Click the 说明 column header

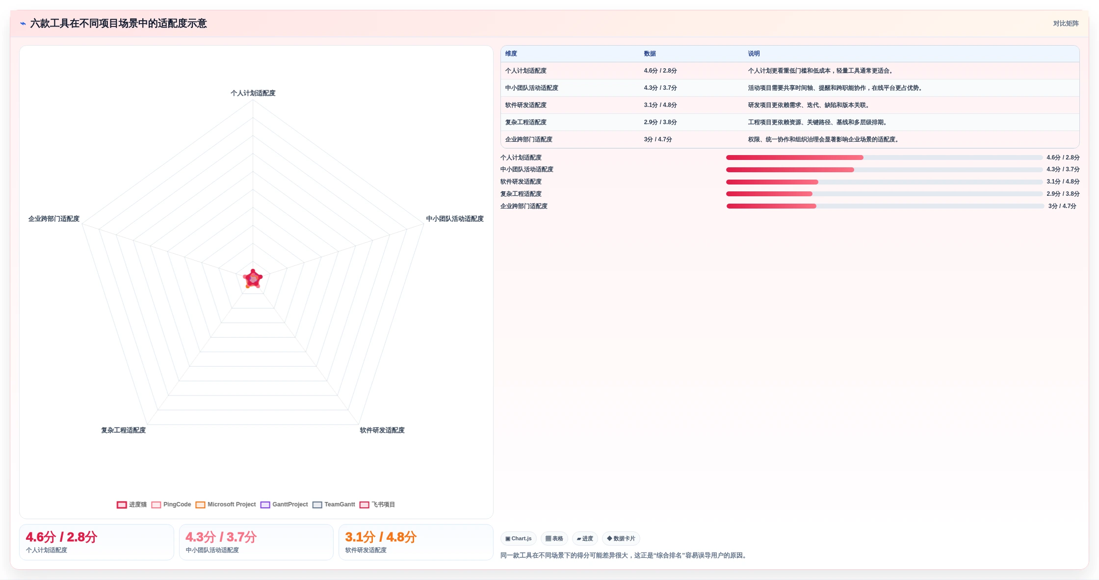coord(754,53)
